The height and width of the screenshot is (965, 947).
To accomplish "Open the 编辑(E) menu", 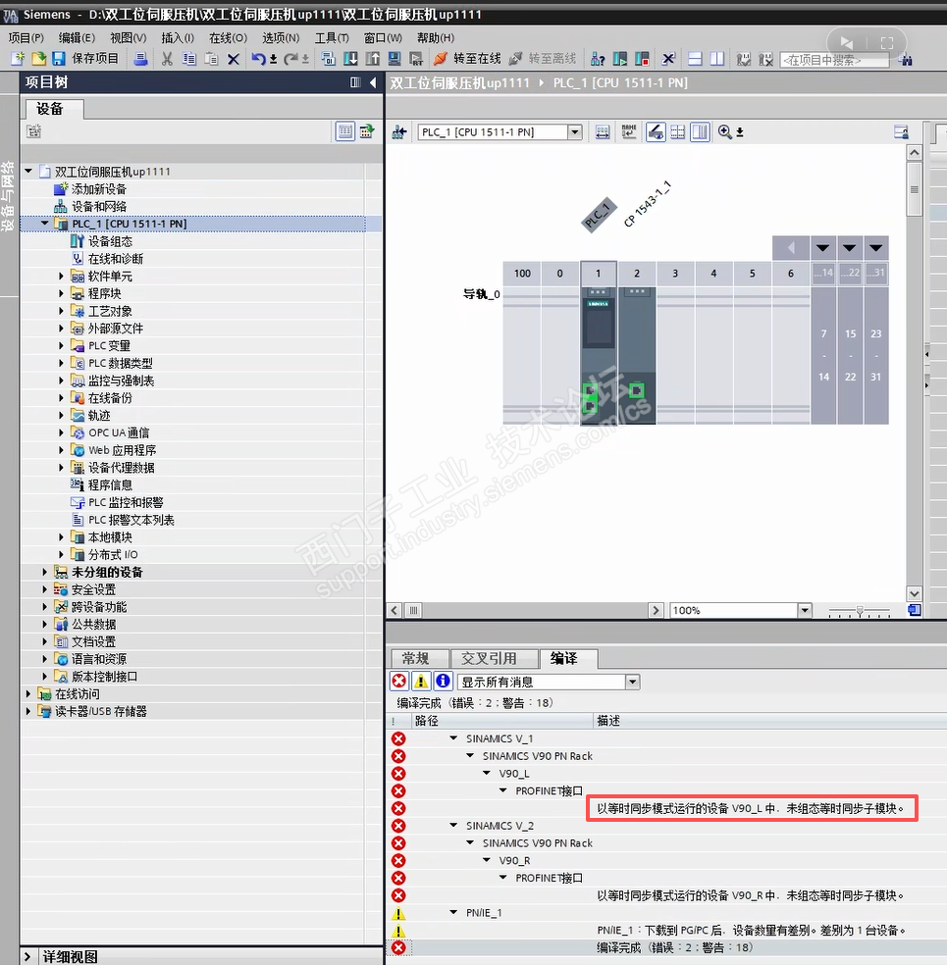I will click(x=77, y=37).
